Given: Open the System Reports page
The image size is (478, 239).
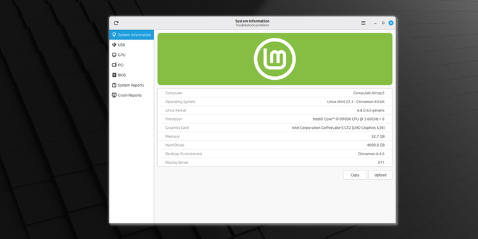Looking at the screenshot, I should click(x=131, y=85).
